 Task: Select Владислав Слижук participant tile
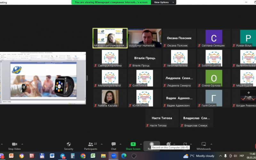pyautogui.click(x=196, y=118)
